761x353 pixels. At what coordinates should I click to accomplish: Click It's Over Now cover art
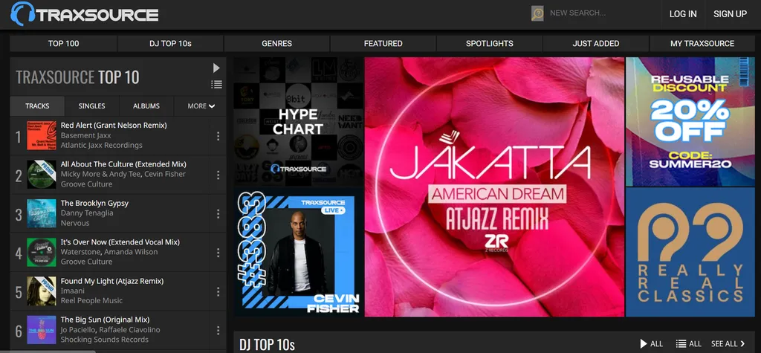[x=42, y=252]
